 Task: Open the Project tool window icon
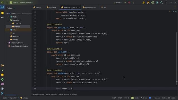2,7
